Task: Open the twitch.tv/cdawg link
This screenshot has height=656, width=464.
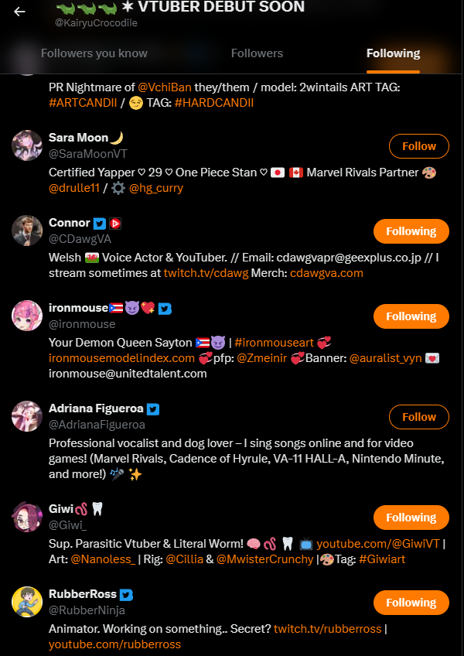Action: tap(206, 273)
